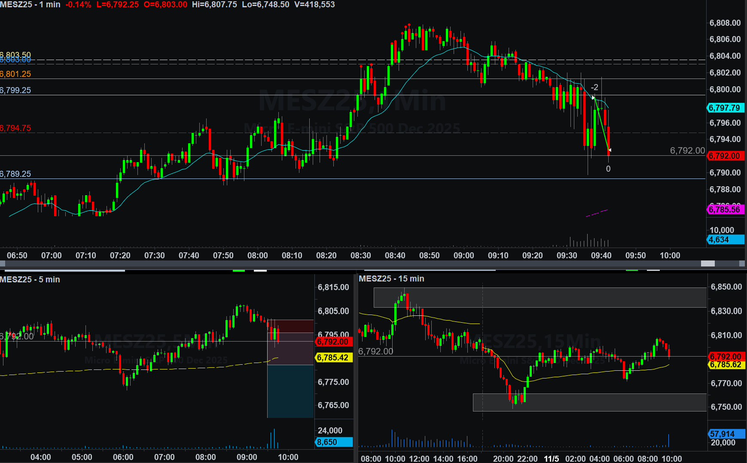This screenshot has width=747, height=463.
Task: Click the teal profit target zone on 5 min chart
Action: click(x=290, y=390)
